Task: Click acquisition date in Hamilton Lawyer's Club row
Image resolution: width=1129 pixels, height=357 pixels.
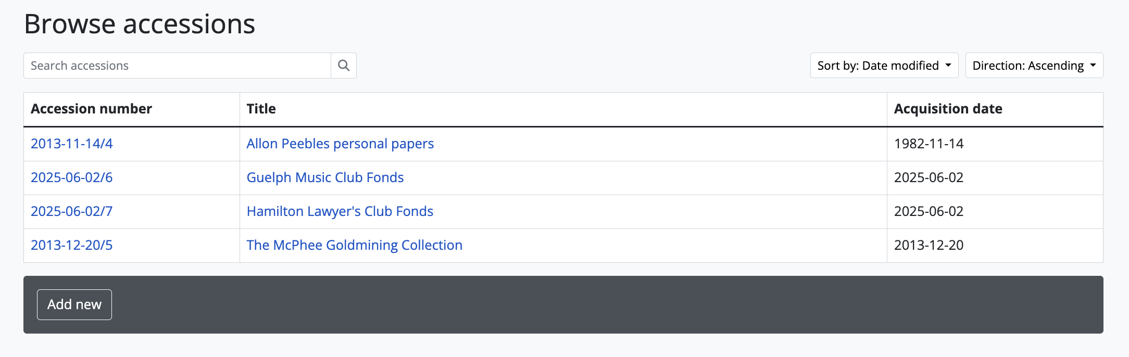Action: pos(929,211)
